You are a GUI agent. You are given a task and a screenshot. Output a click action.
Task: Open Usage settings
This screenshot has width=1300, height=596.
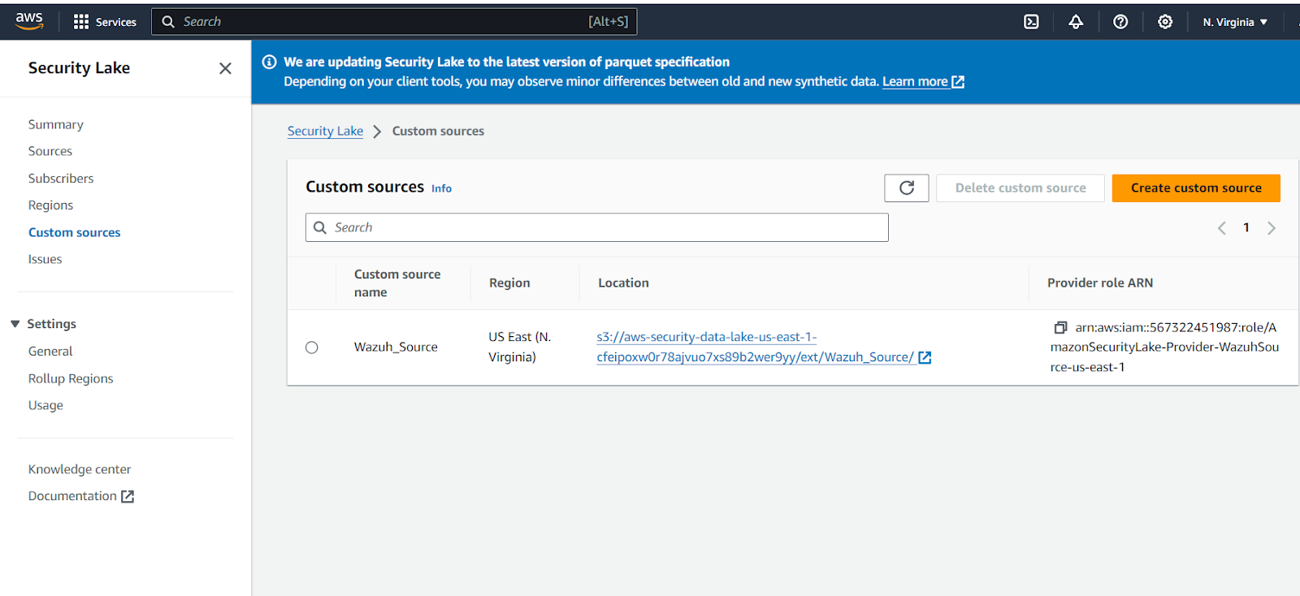tap(45, 405)
